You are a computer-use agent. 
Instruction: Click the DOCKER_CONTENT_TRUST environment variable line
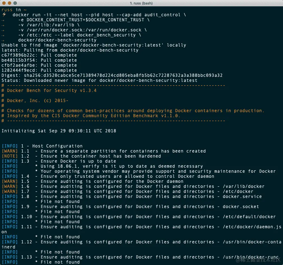tap(84, 20)
